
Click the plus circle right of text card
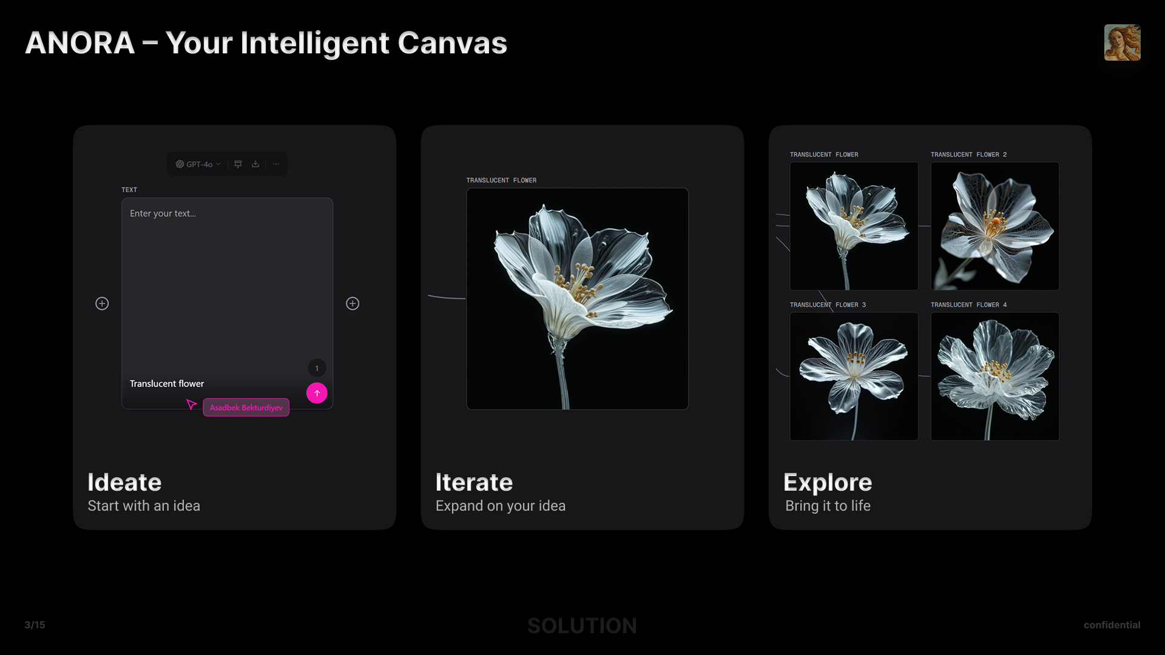click(x=353, y=303)
